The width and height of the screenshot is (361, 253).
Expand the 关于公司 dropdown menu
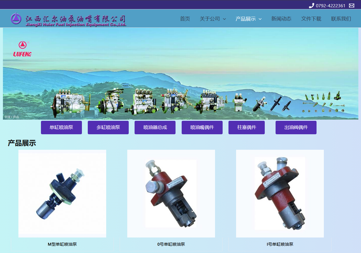[210, 18]
